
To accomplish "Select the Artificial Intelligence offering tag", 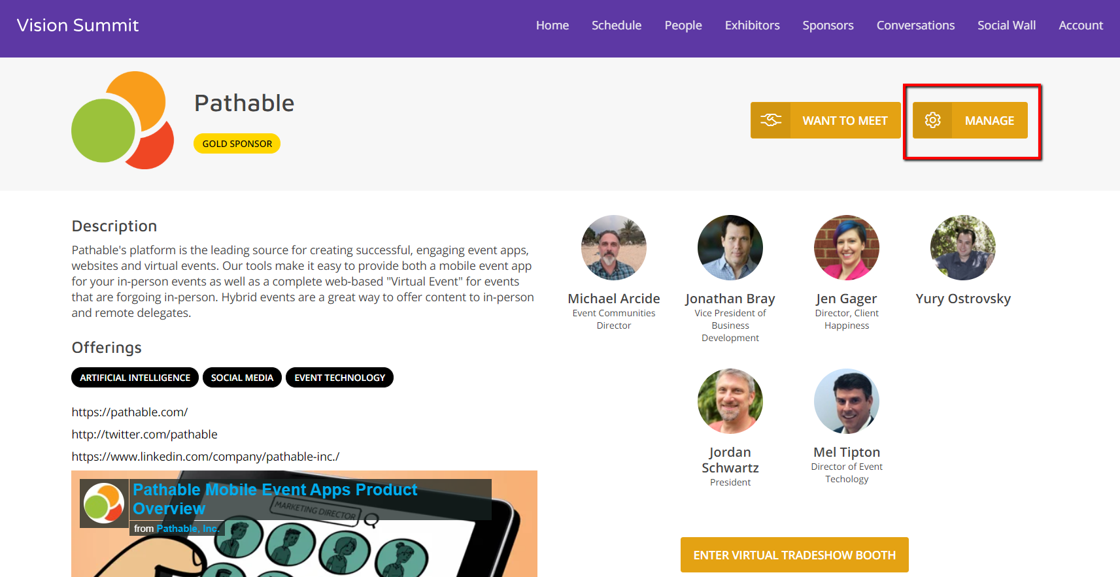I will tap(135, 378).
